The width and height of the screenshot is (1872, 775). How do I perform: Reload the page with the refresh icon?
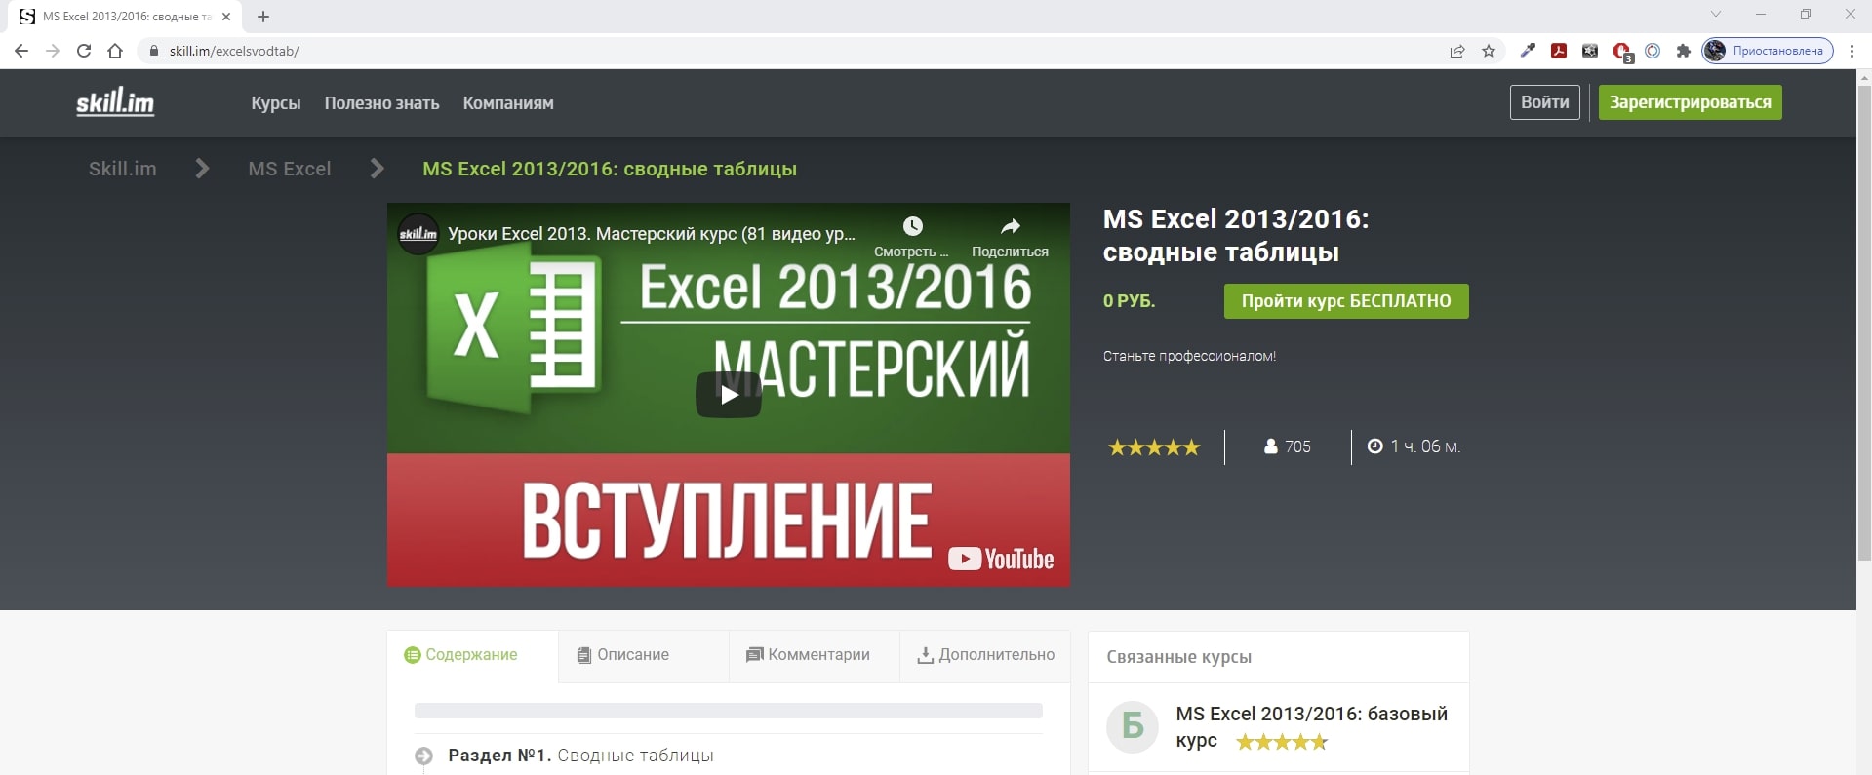point(84,51)
